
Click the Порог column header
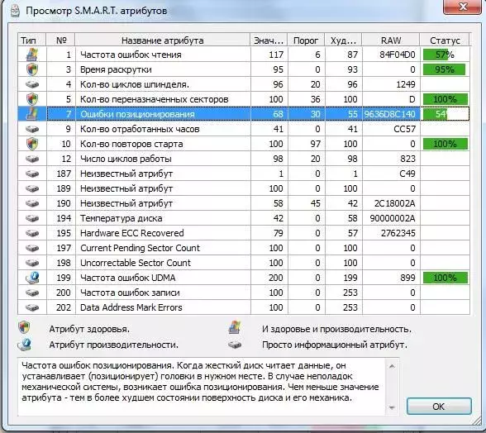coord(306,40)
